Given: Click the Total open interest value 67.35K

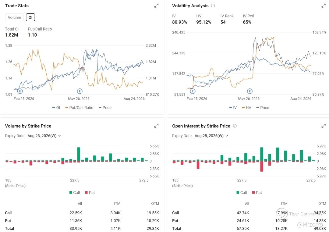Looking at the screenshot, I should (243, 228).
